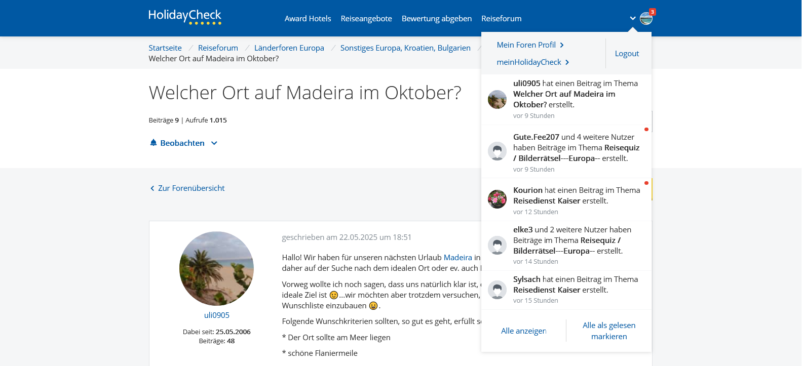
Task: Mark all notifications as read
Action: 609,331
